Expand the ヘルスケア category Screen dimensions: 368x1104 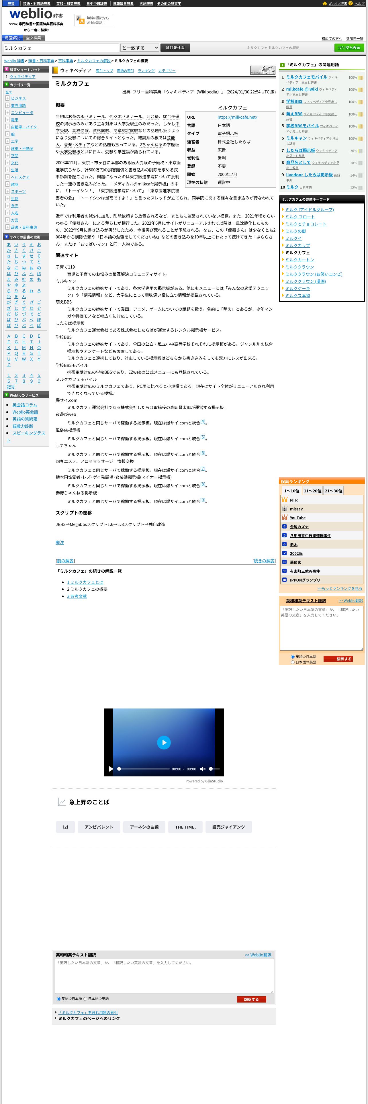tap(7, 177)
